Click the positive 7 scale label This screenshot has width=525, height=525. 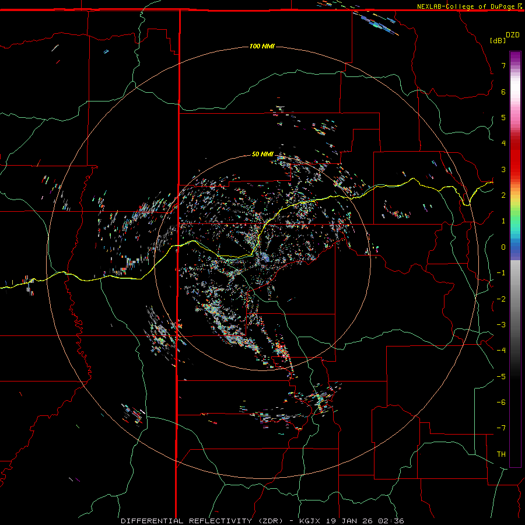503,65
